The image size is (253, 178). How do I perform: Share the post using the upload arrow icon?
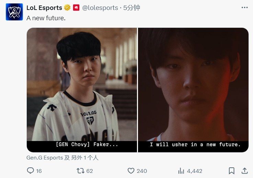[x=245, y=170]
